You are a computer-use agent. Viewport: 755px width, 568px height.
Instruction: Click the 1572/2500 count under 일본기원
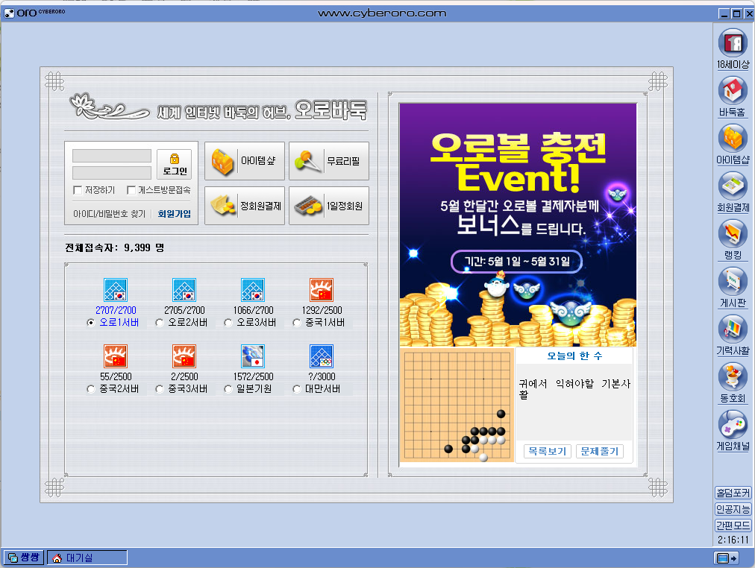coord(253,376)
